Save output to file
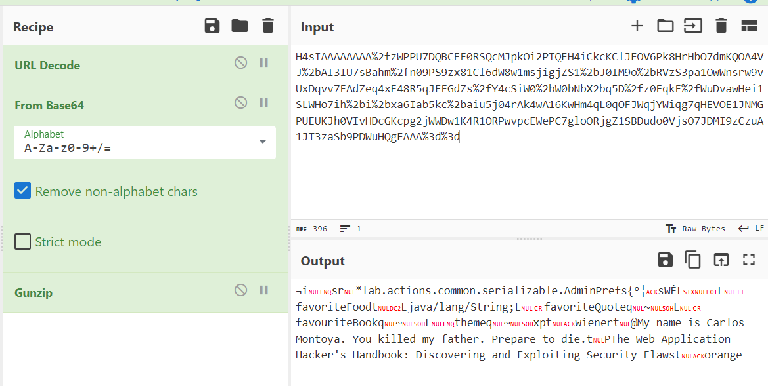768x386 pixels. (665, 260)
